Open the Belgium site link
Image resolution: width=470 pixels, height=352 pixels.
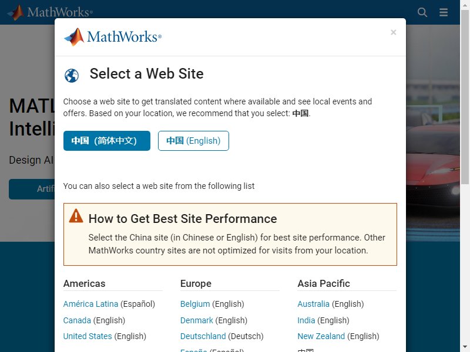click(195, 304)
